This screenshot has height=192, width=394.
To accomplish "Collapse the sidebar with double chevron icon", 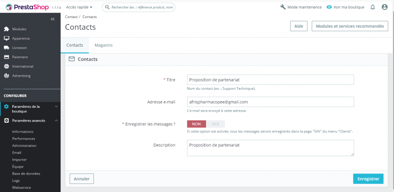I will click(x=52, y=19).
